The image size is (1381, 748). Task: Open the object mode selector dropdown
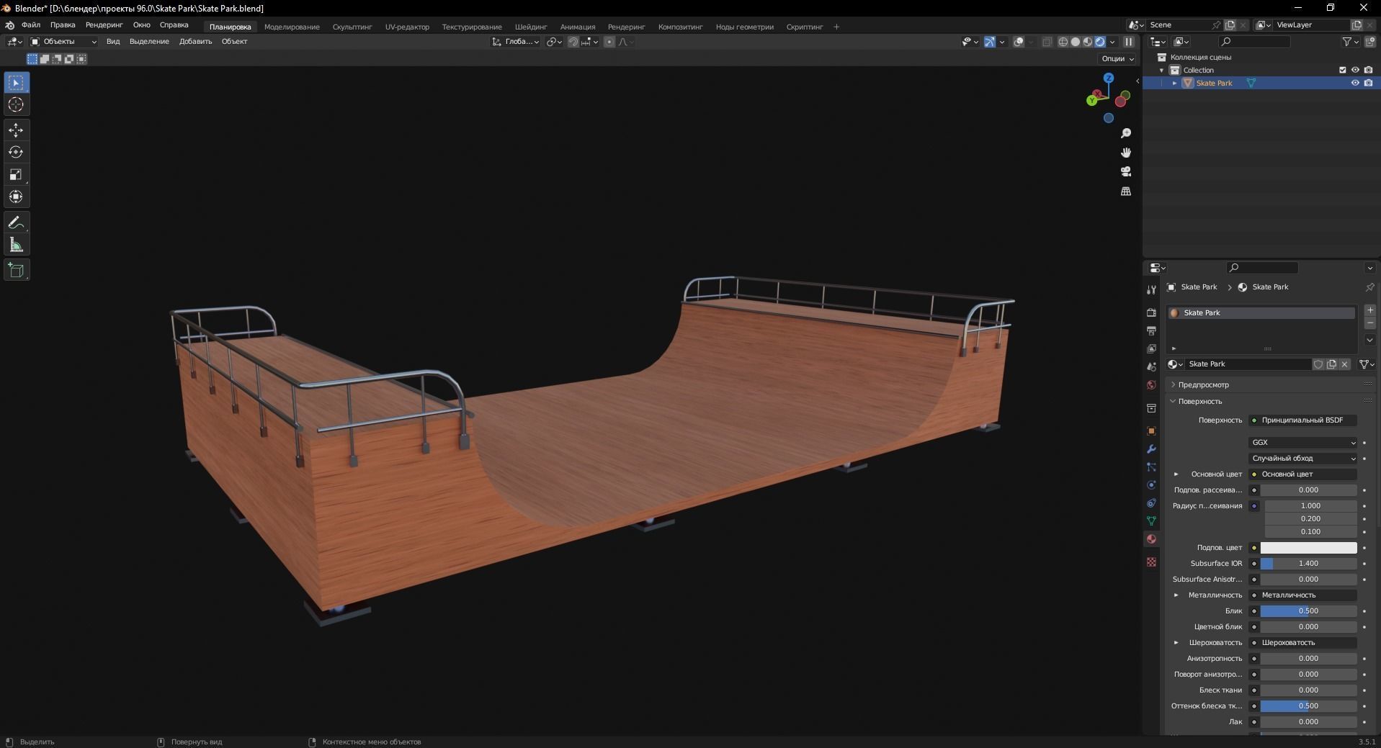pos(63,42)
